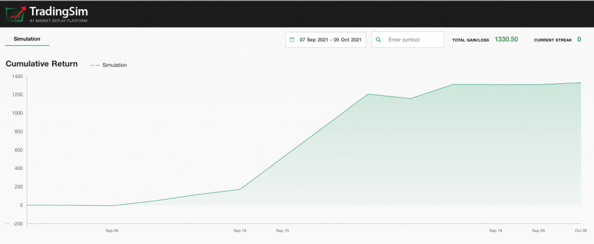Click the Sep 09 x-axis label
This screenshot has width=594, height=244.
tap(112, 230)
